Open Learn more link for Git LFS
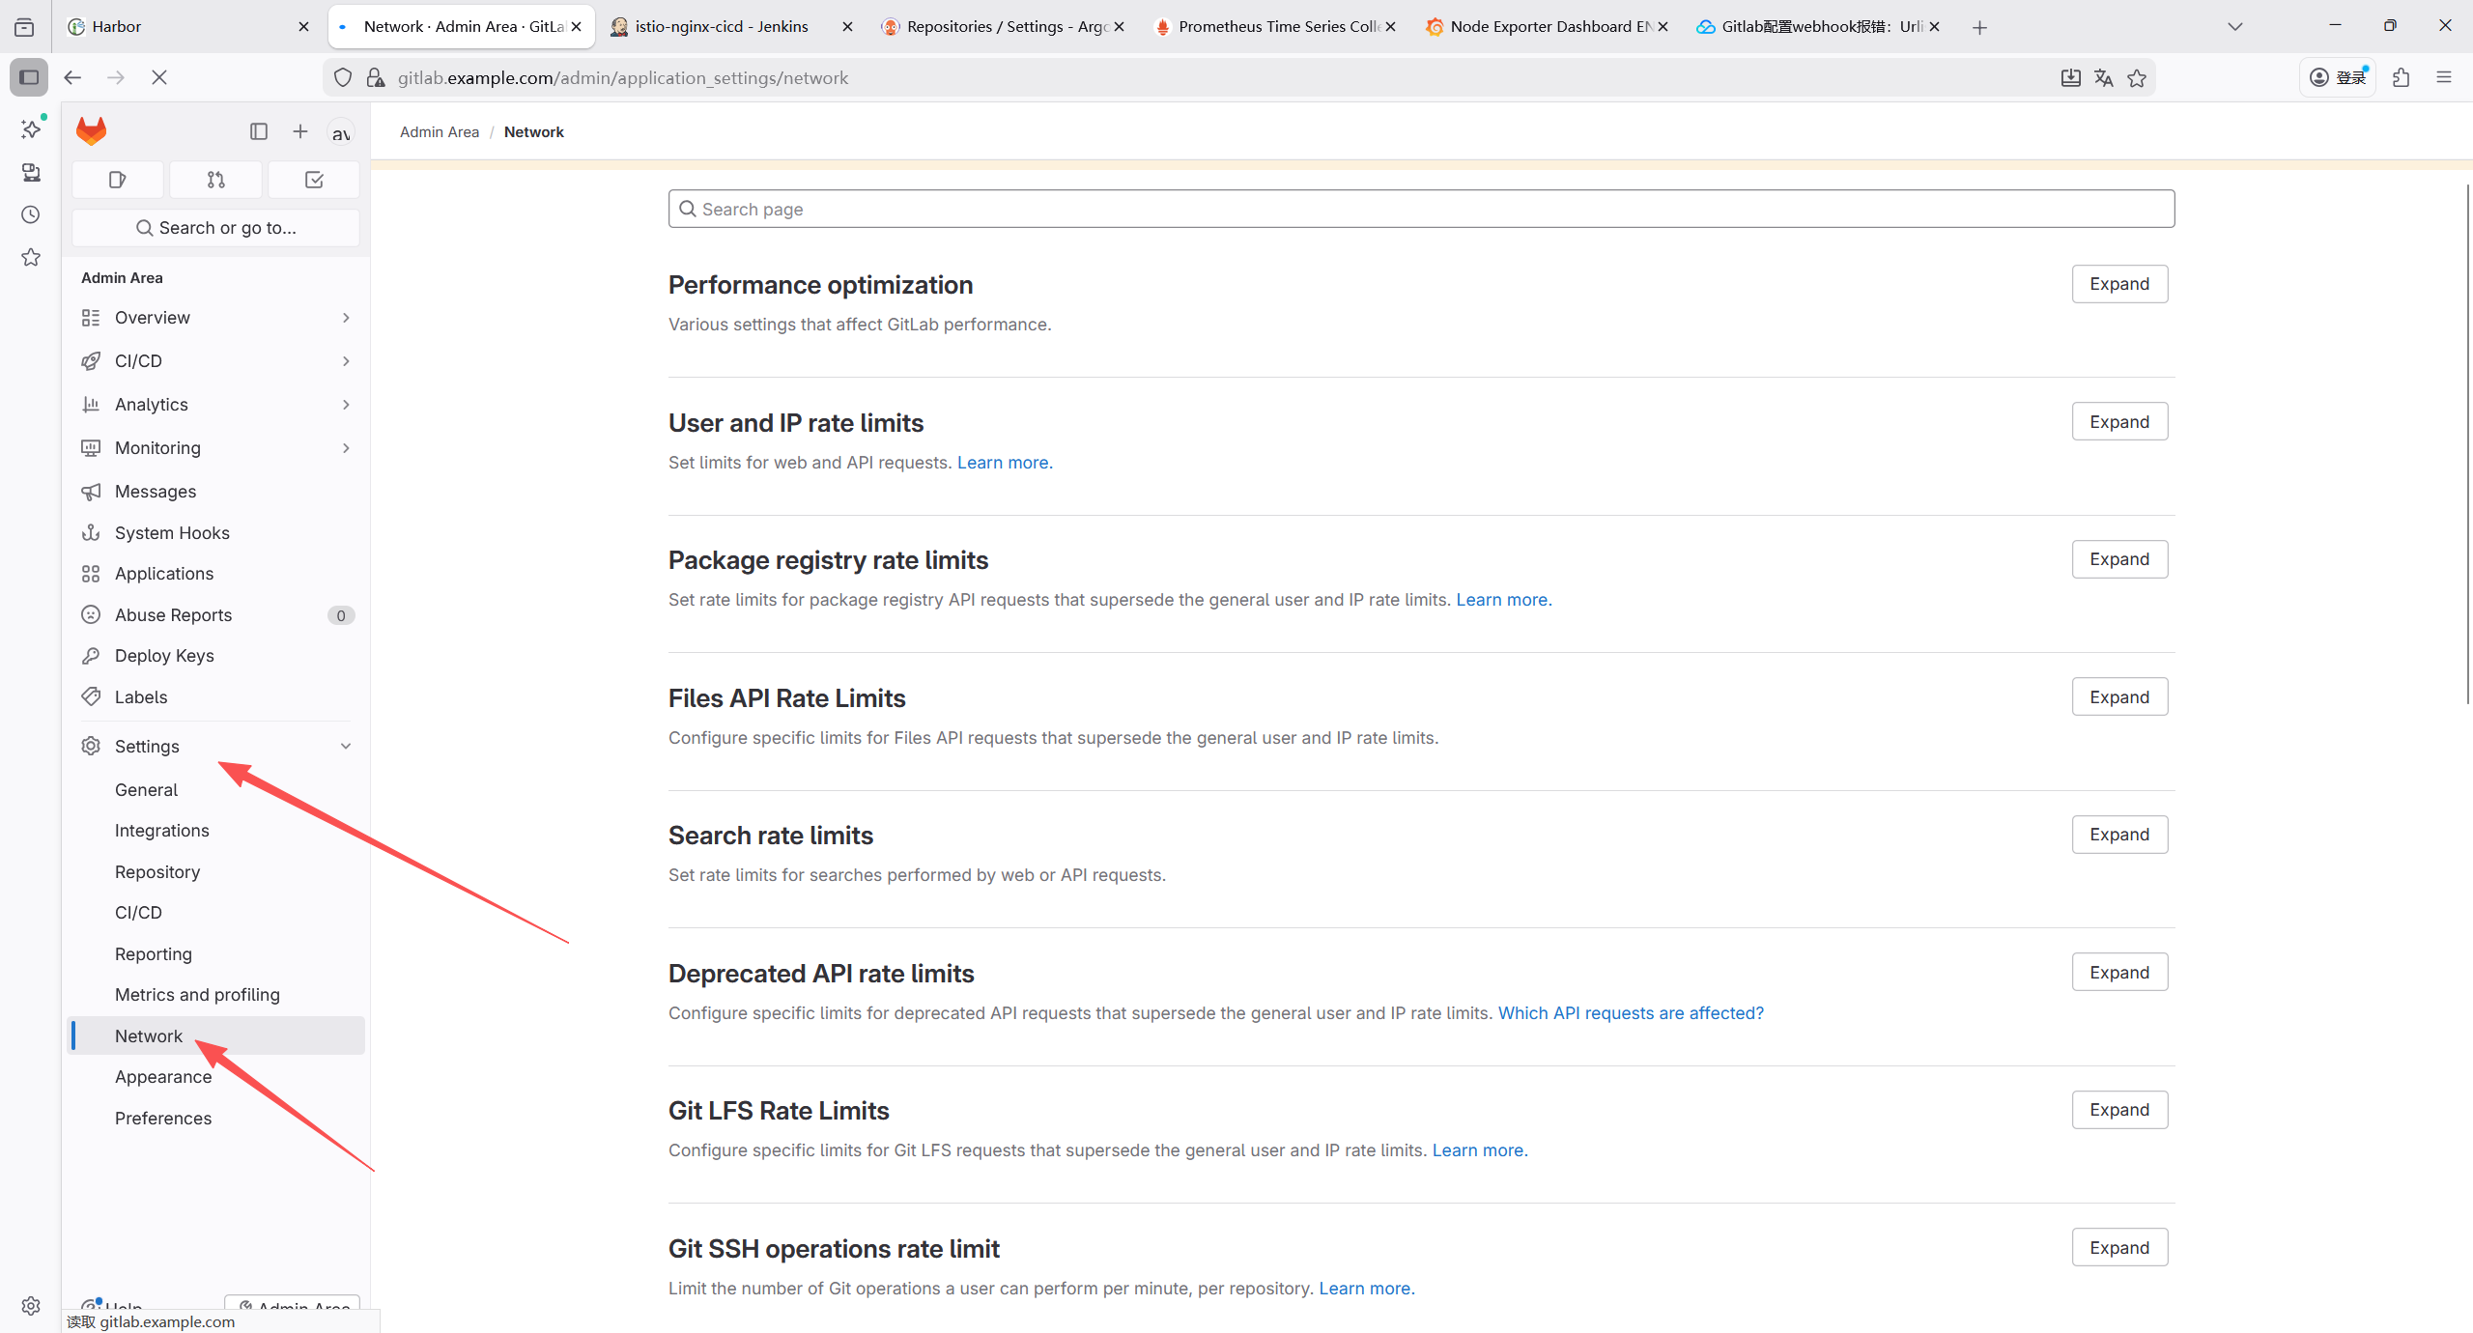 click(x=1479, y=1150)
